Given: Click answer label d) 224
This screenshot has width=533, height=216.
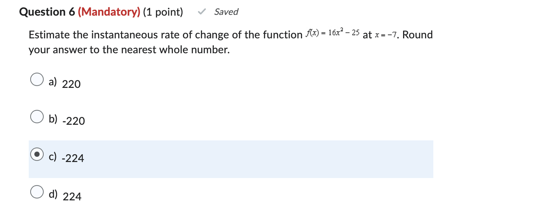Looking at the screenshot, I should coord(66,194).
